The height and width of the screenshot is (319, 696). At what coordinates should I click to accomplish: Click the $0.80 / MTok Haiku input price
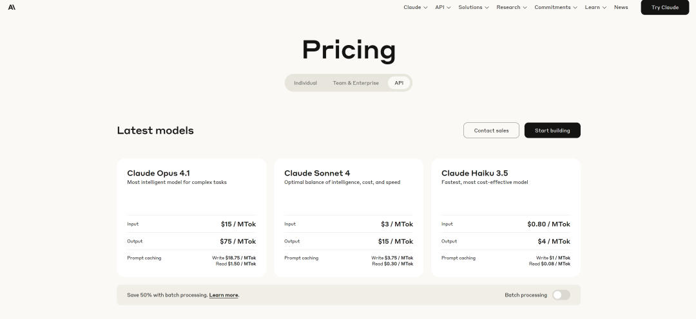[x=548, y=224]
